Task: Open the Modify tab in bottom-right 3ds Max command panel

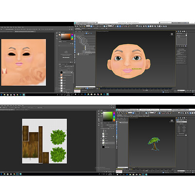Action: (178, 118)
